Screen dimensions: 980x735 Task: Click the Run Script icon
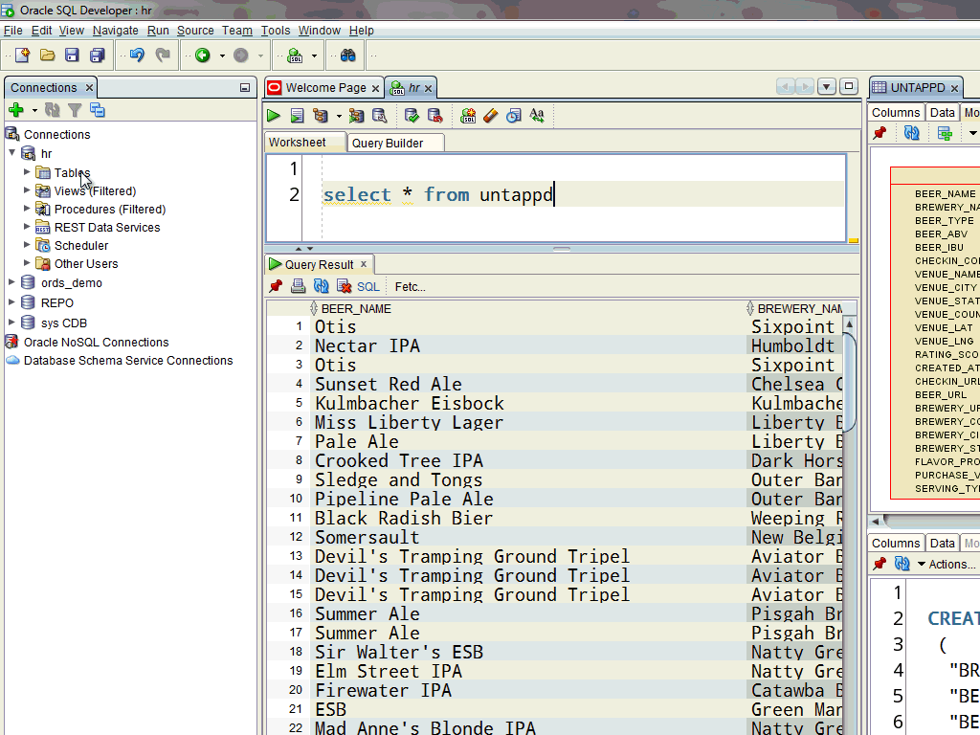(298, 116)
